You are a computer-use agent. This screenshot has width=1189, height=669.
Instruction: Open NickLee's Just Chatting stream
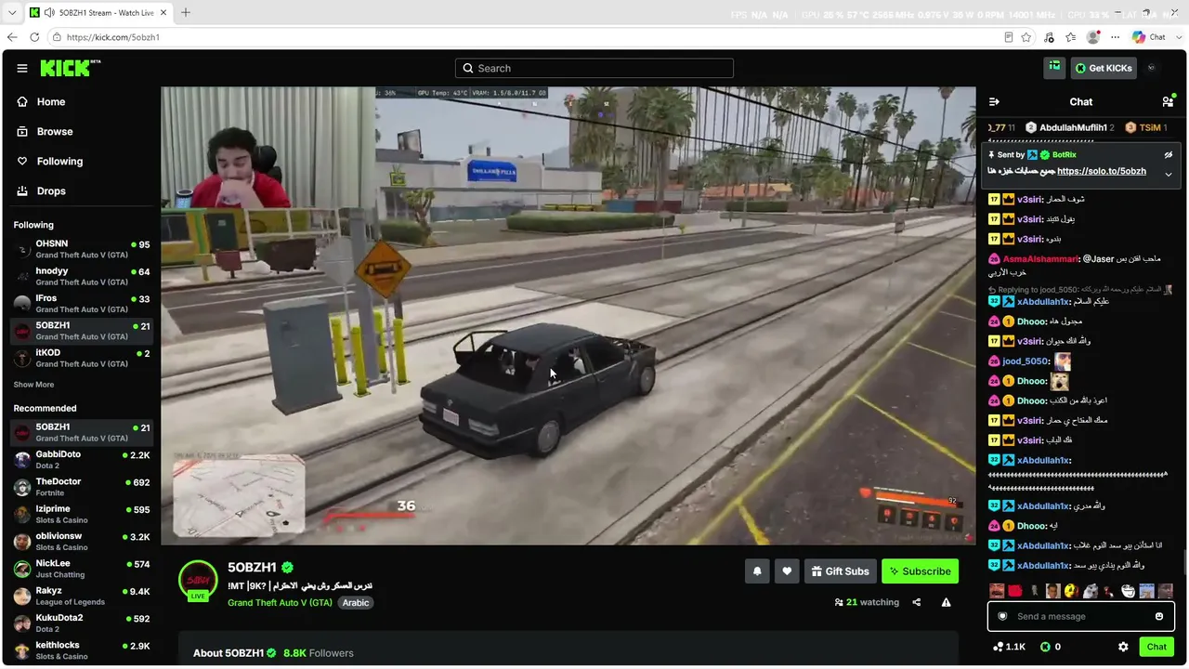click(x=80, y=569)
